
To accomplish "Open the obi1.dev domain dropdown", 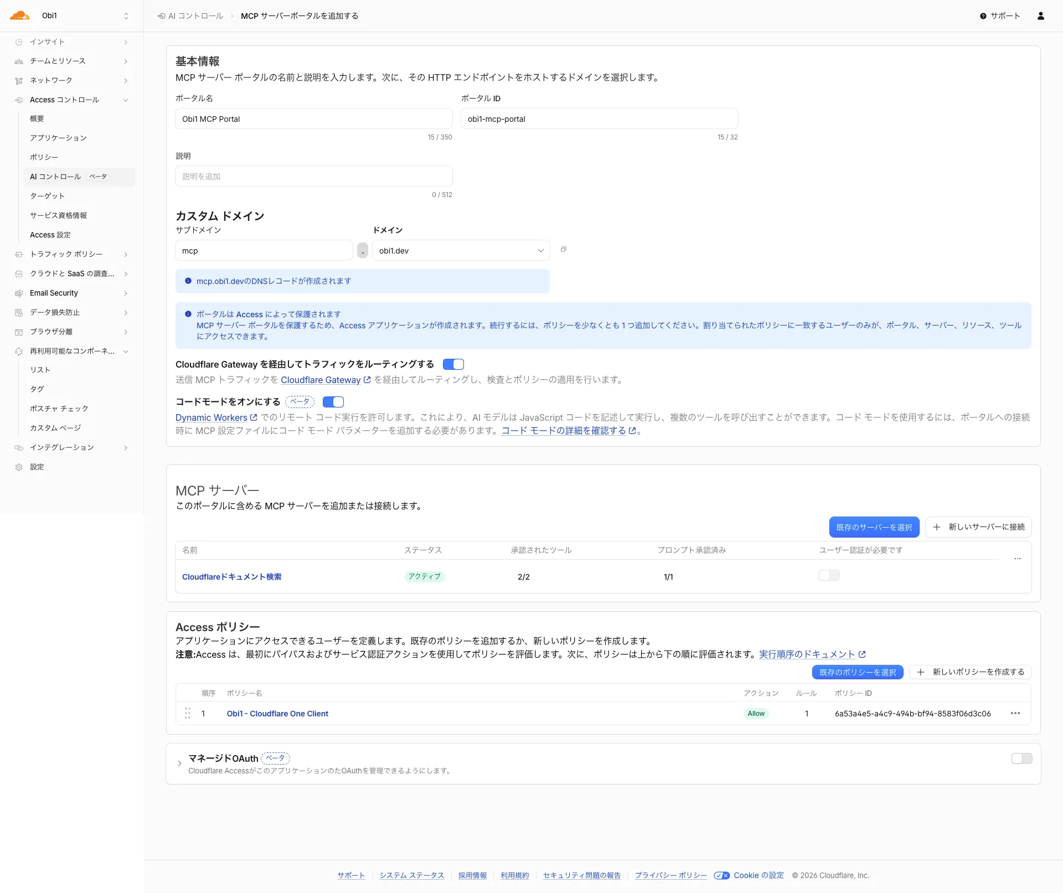I will (x=461, y=250).
